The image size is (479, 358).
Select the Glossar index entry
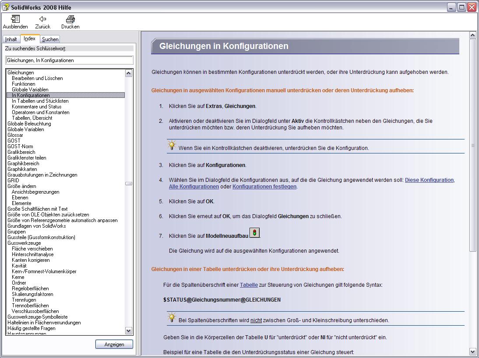(x=15, y=135)
